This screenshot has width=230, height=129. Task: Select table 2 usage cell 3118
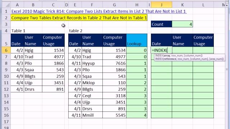[x=114, y=96]
